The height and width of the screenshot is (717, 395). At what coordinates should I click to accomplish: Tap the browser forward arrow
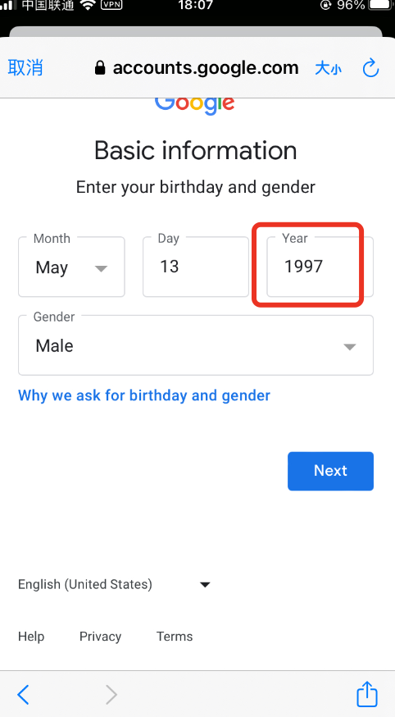click(111, 695)
